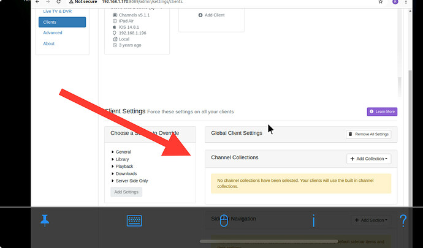Open the Add Section dropdown
Screen dimensions: 423x248
point(371,220)
